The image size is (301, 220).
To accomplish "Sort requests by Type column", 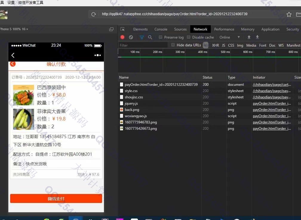I will [231, 77].
